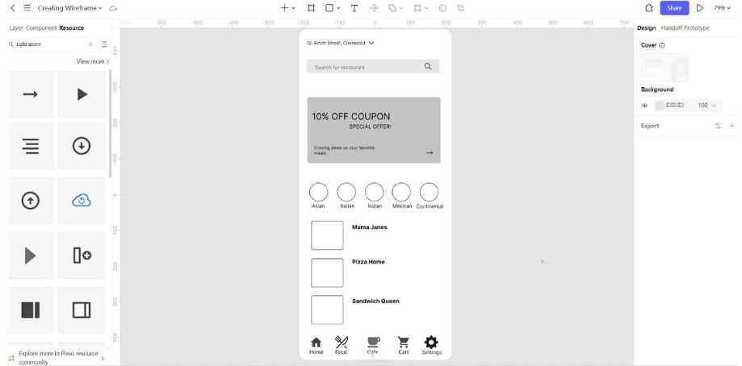This screenshot has height=366, width=742.
Task: Choose the blue cloud sync icon
Action: pos(82,201)
